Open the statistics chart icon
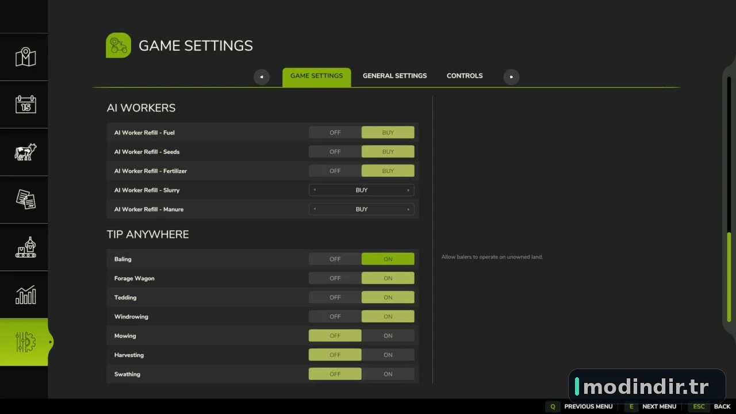 point(25,295)
